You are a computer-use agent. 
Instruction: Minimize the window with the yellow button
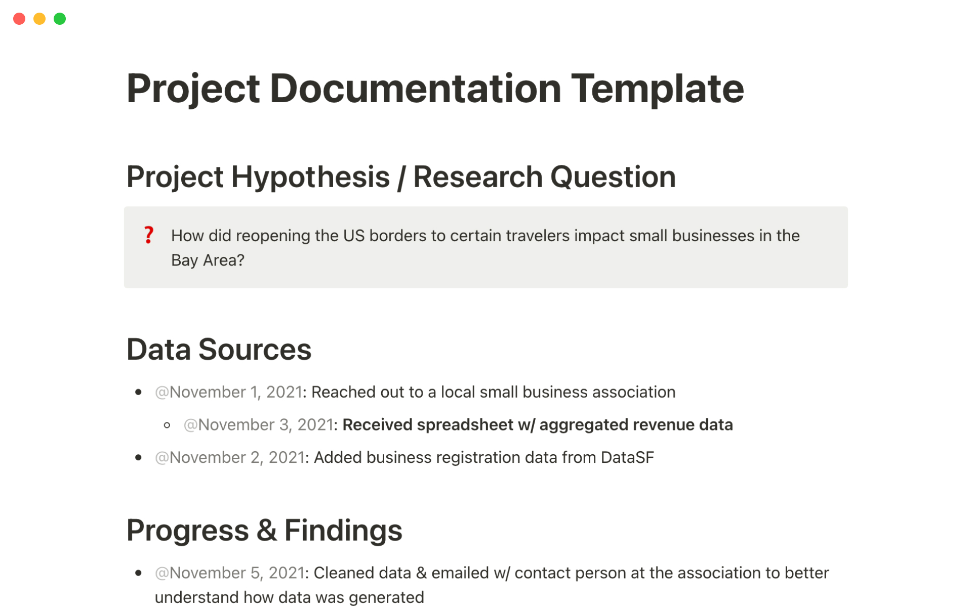[39, 19]
